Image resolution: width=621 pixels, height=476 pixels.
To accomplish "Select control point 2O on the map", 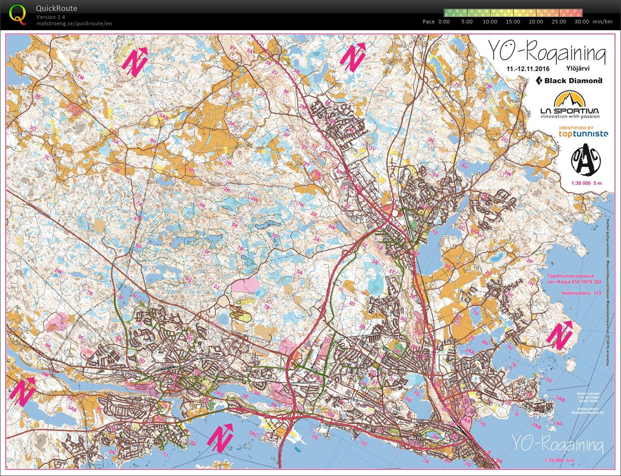I will tap(504, 139).
